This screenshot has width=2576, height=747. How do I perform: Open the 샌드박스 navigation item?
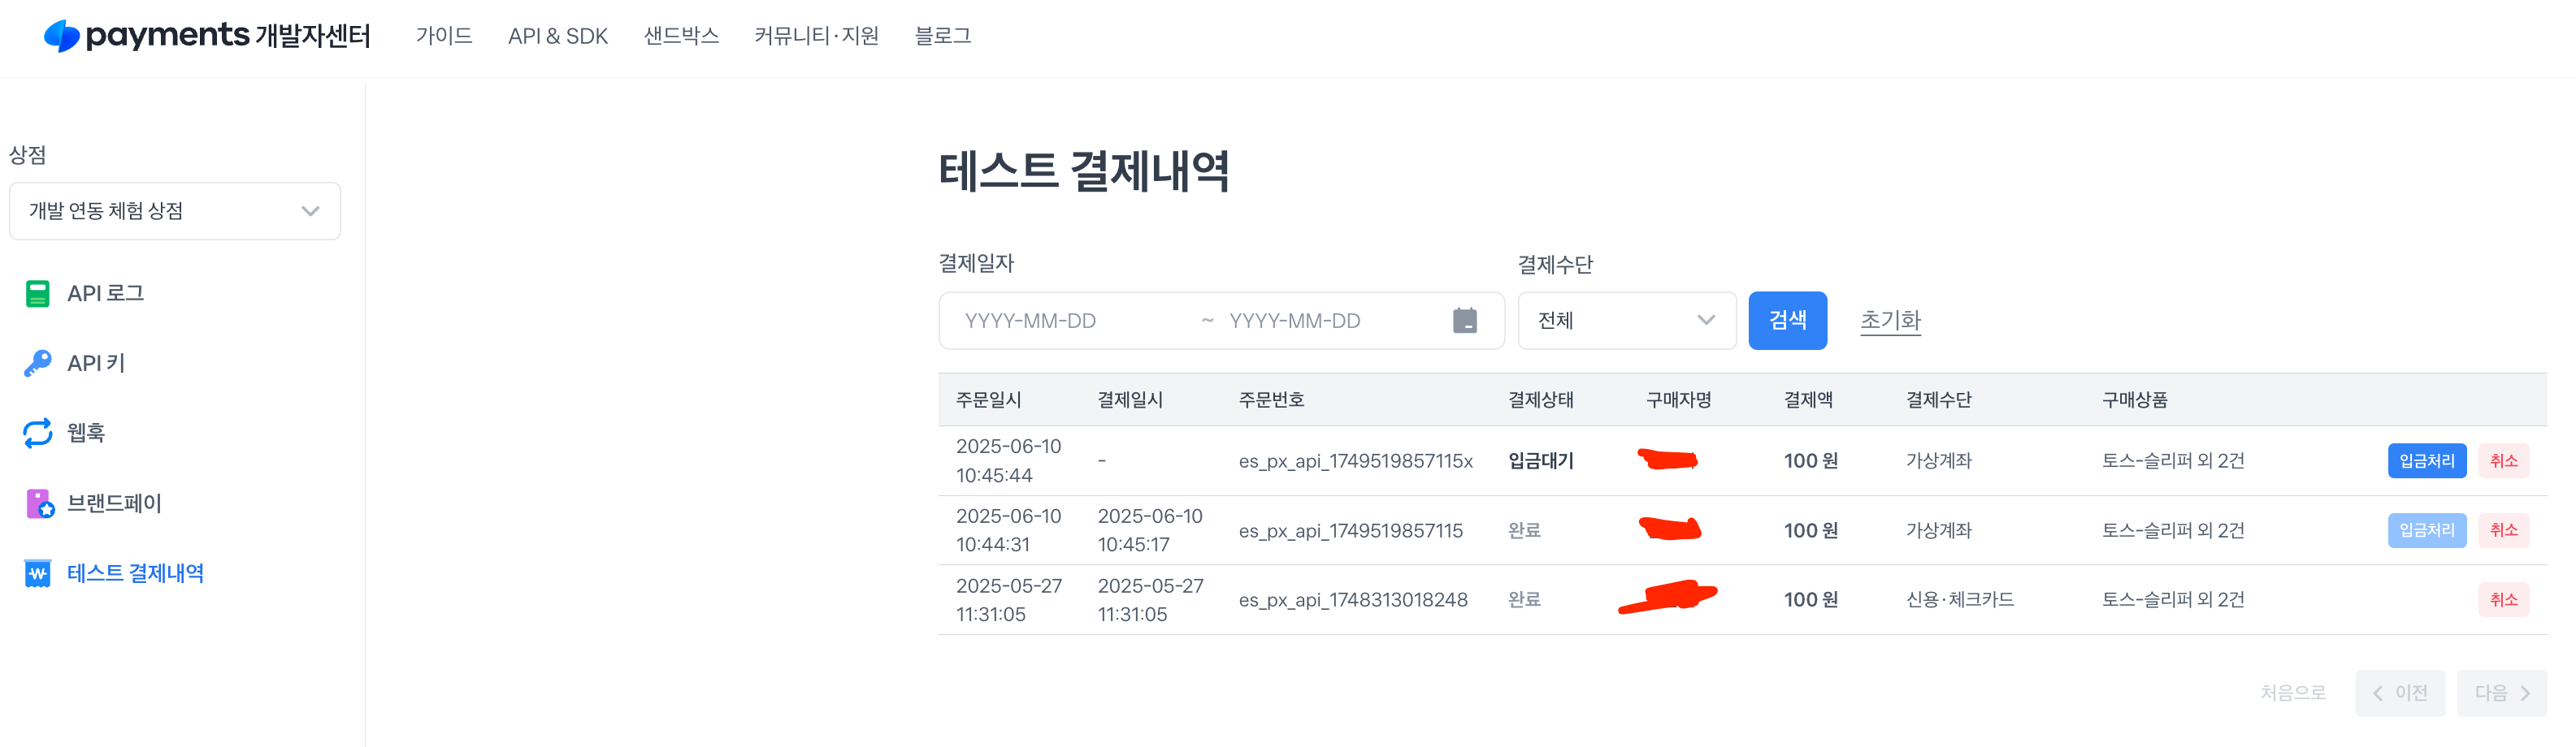681,36
